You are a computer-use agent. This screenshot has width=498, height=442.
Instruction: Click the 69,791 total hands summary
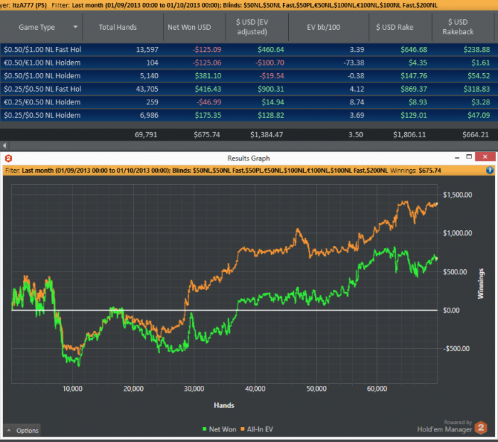[x=146, y=135]
